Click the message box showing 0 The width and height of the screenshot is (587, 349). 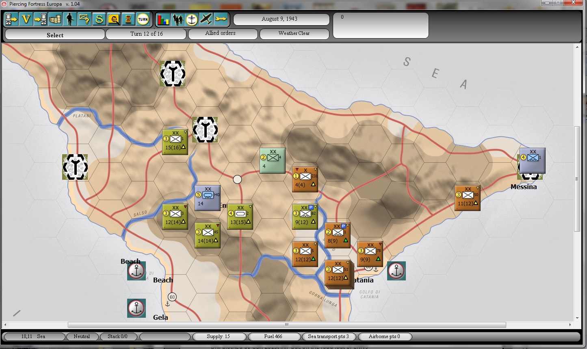381,26
